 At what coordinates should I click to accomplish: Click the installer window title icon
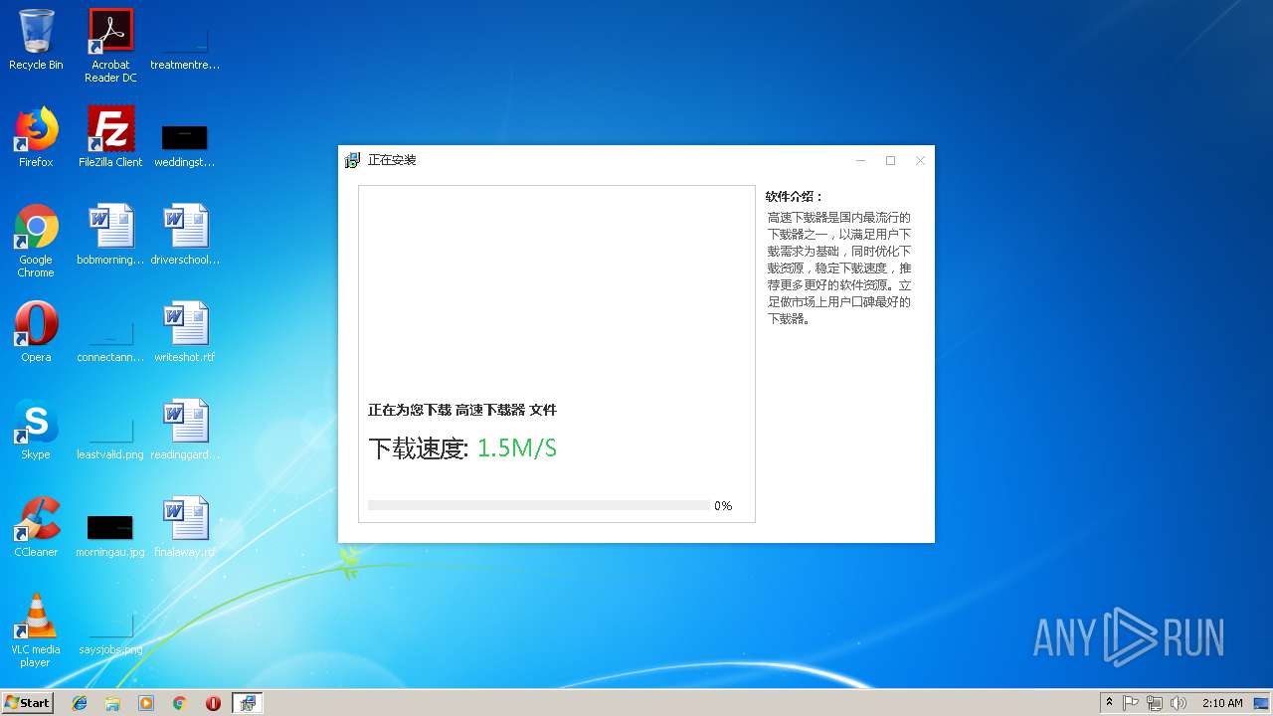coord(352,160)
